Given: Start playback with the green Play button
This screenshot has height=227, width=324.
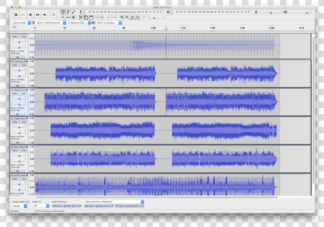Looking at the screenshot, I should 23,15.
